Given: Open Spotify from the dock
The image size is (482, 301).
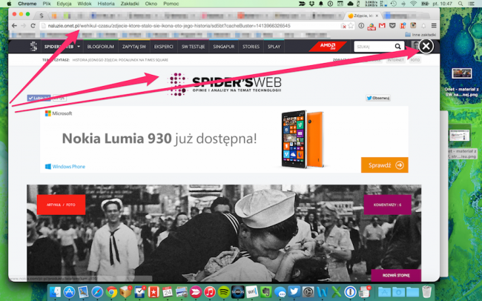Looking at the screenshot, I should [224, 291].
